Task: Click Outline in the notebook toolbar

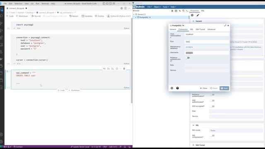Action: 99,16
